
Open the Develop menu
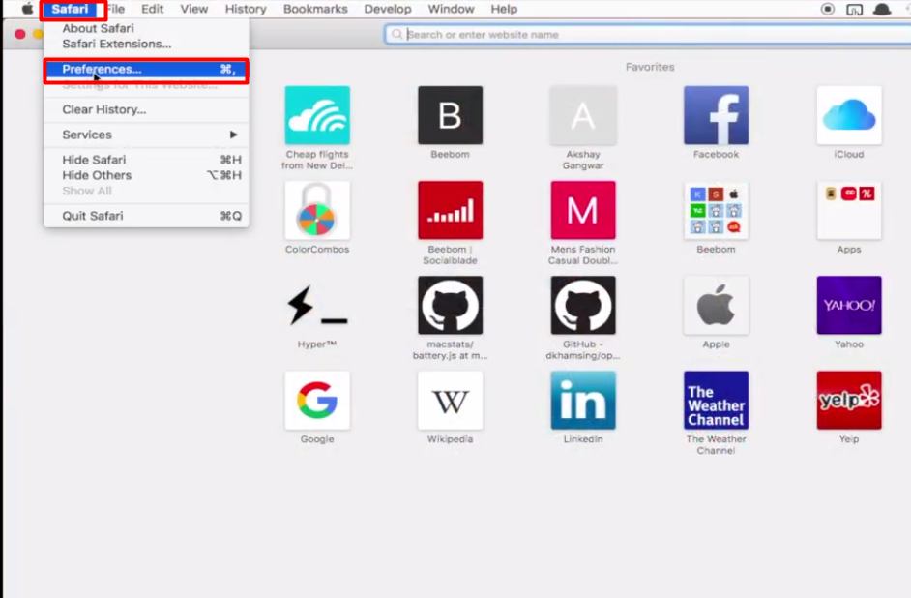tap(388, 9)
